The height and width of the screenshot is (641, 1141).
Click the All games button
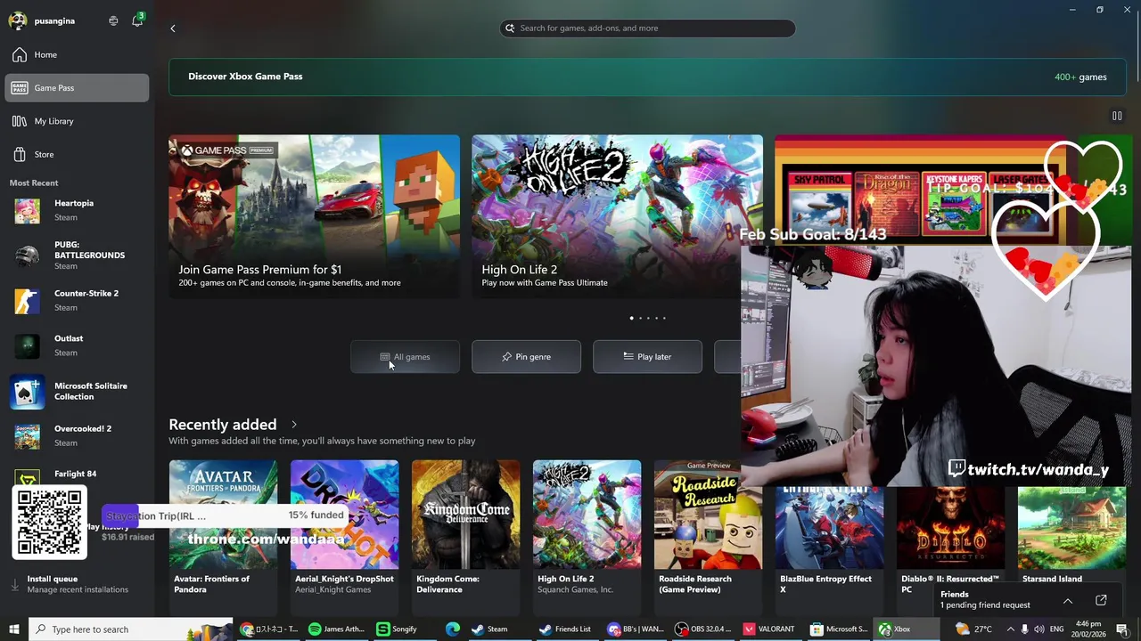pos(405,357)
